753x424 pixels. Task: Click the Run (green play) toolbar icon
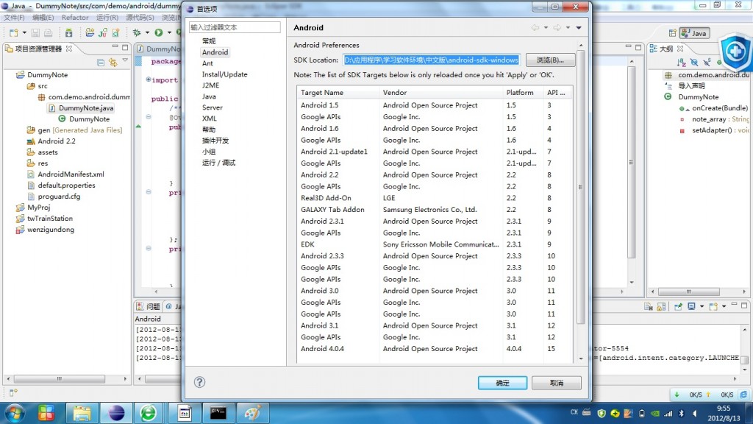point(158,32)
